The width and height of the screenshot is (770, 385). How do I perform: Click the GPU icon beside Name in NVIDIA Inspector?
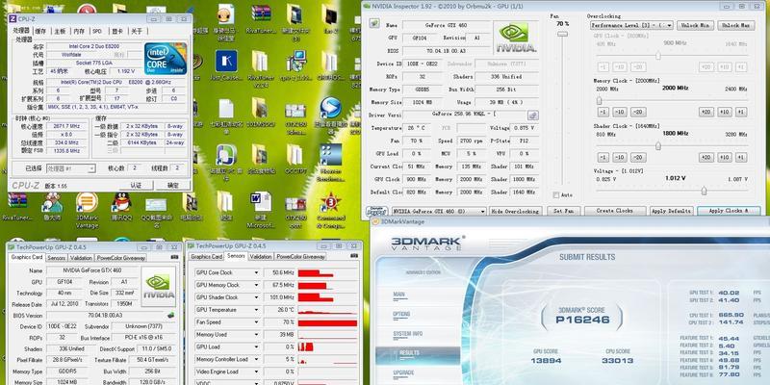tap(374, 23)
